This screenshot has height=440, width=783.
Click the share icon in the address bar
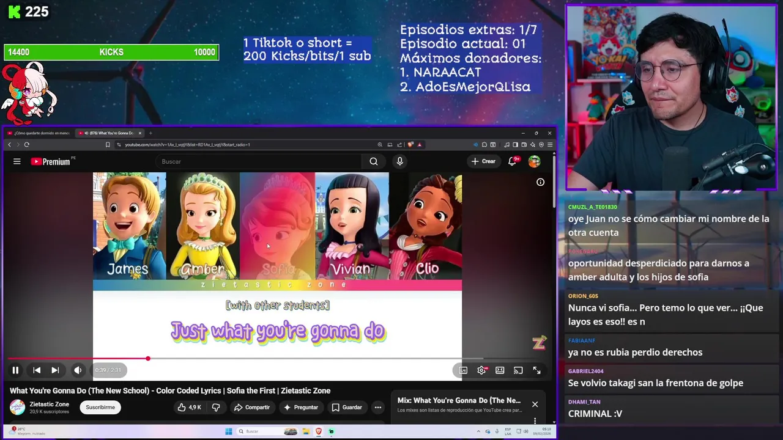point(399,145)
